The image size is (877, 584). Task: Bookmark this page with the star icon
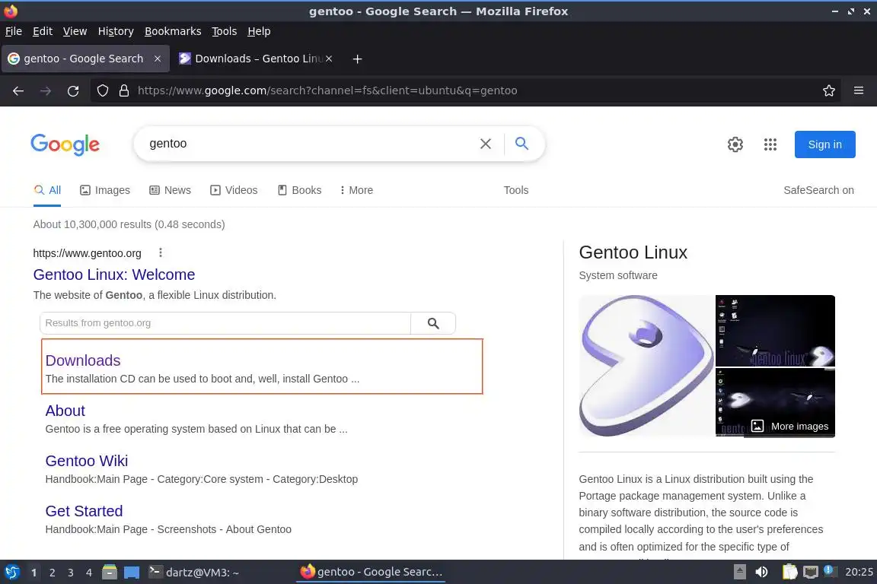pyautogui.click(x=829, y=90)
